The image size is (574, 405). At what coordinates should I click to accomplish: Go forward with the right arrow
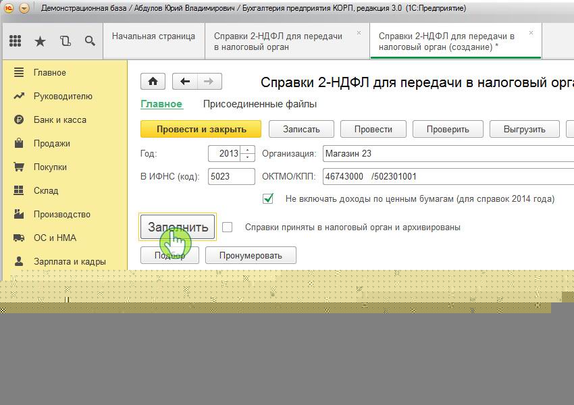click(x=209, y=81)
